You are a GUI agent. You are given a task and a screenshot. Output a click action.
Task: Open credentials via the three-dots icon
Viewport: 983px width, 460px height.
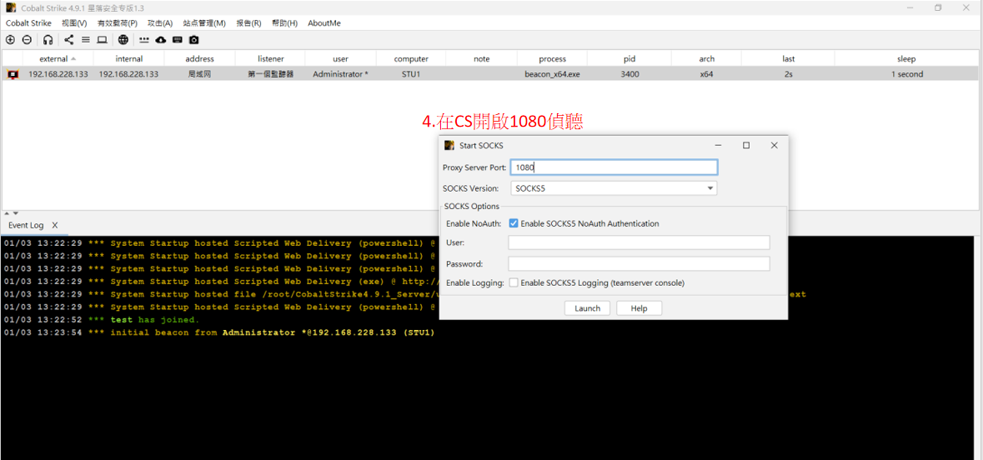click(144, 39)
